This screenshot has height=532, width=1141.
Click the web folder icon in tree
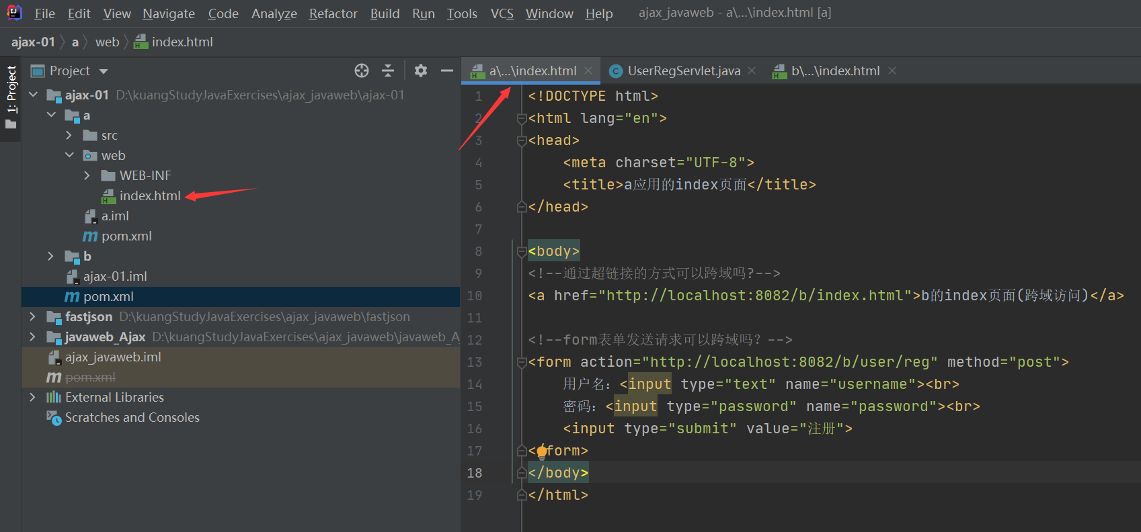90,155
